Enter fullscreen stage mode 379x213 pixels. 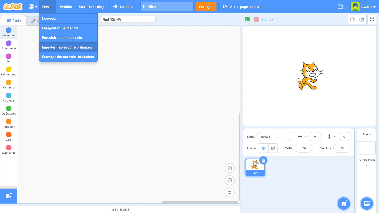click(372, 19)
